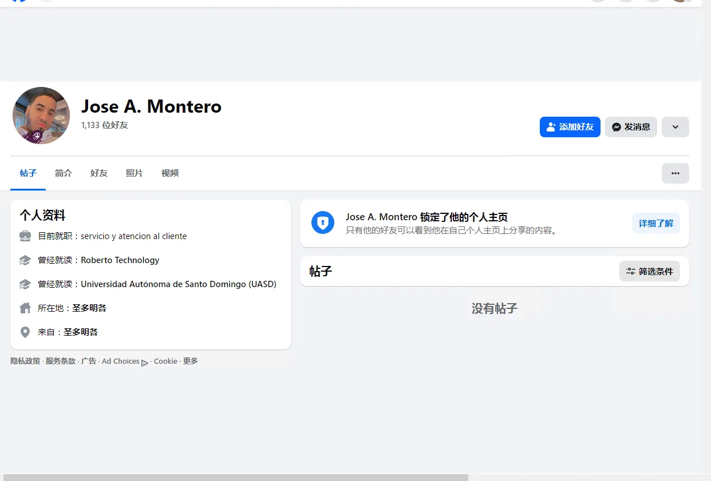Click the home icon next to 所在地
This screenshot has width=711, height=481.
[25, 308]
